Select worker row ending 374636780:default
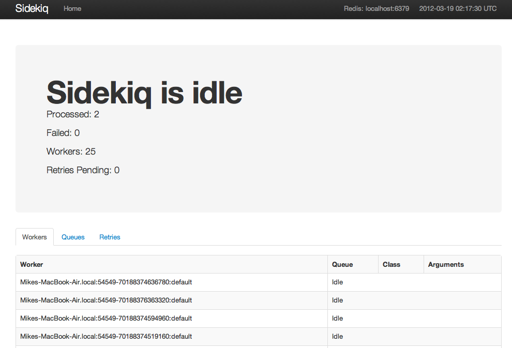The height and width of the screenshot is (348, 512). pyautogui.click(x=258, y=282)
